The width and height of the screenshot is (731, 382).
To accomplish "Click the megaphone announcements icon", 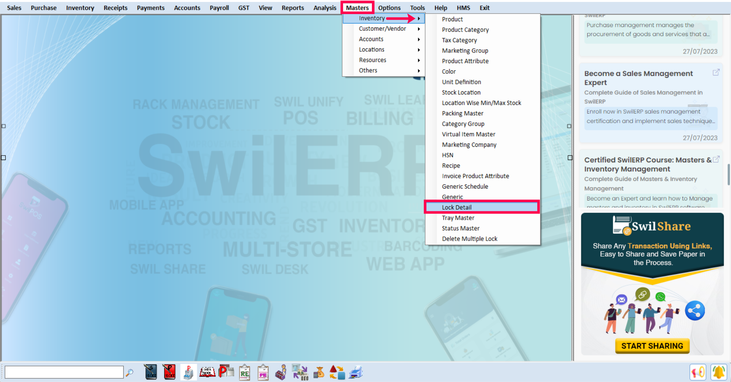I will point(697,372).
